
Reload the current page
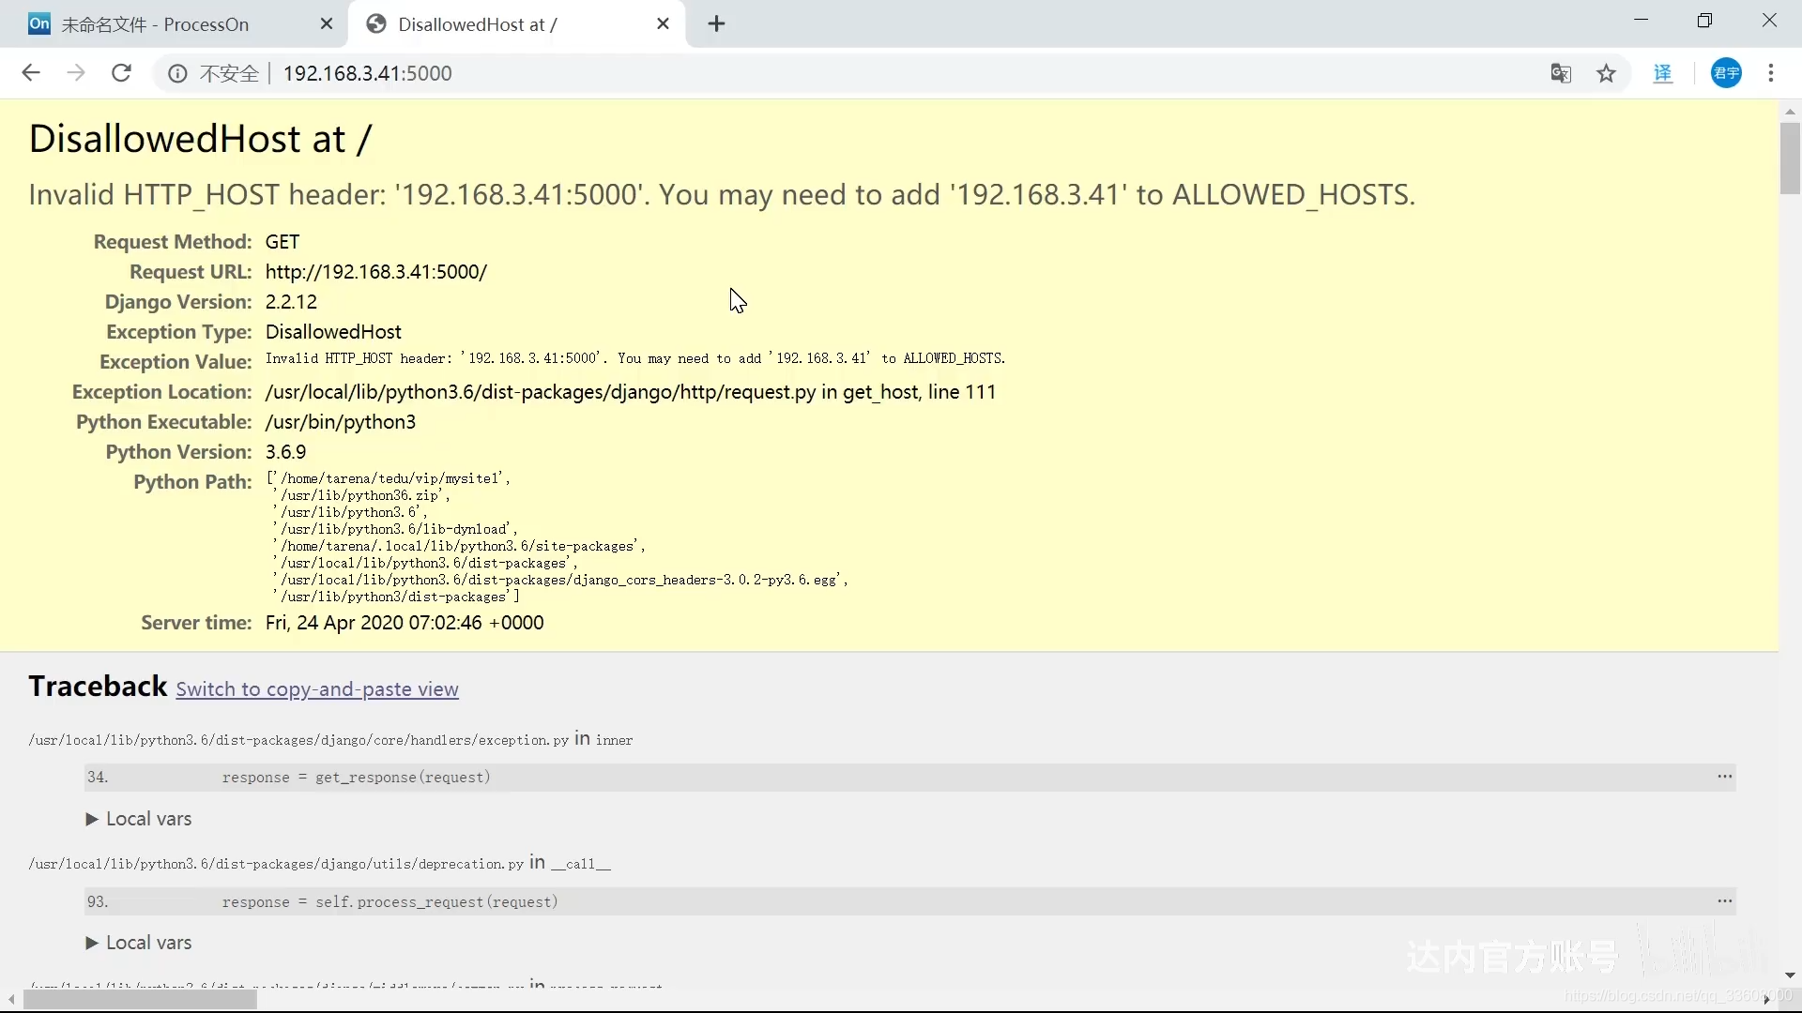point(121,73)
